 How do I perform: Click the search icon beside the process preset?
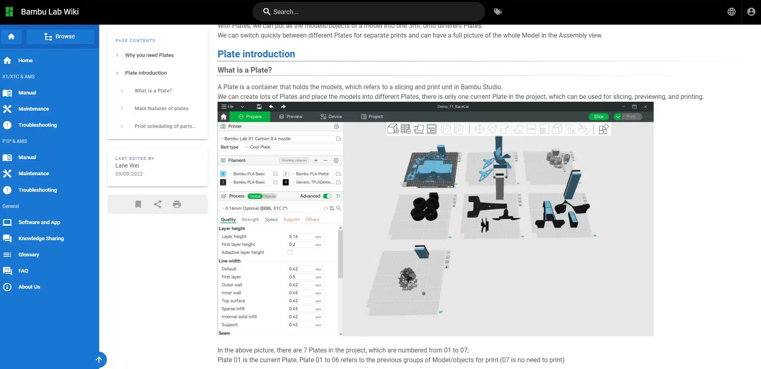(339, 208)
